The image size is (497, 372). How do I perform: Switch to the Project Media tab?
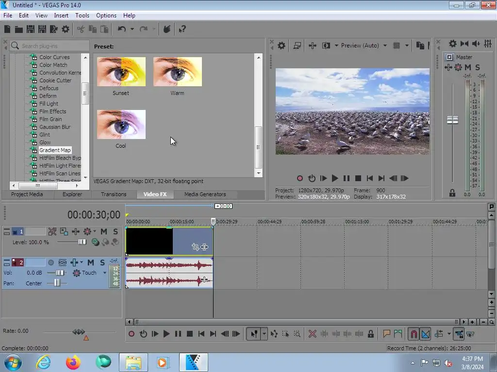point(27,194)
